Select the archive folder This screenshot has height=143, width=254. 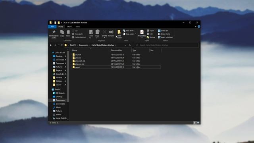tap(116, 55)
